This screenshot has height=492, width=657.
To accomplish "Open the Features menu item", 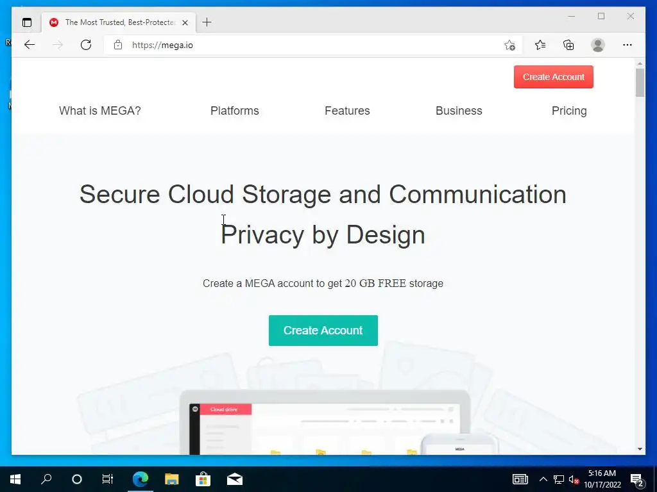I will 347,111.
